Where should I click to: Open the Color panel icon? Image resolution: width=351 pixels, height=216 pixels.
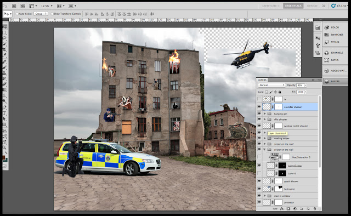coord(327,27)
